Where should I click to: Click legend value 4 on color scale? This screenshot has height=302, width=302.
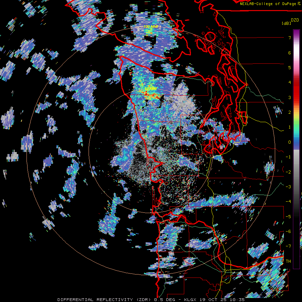pos(290,83)
